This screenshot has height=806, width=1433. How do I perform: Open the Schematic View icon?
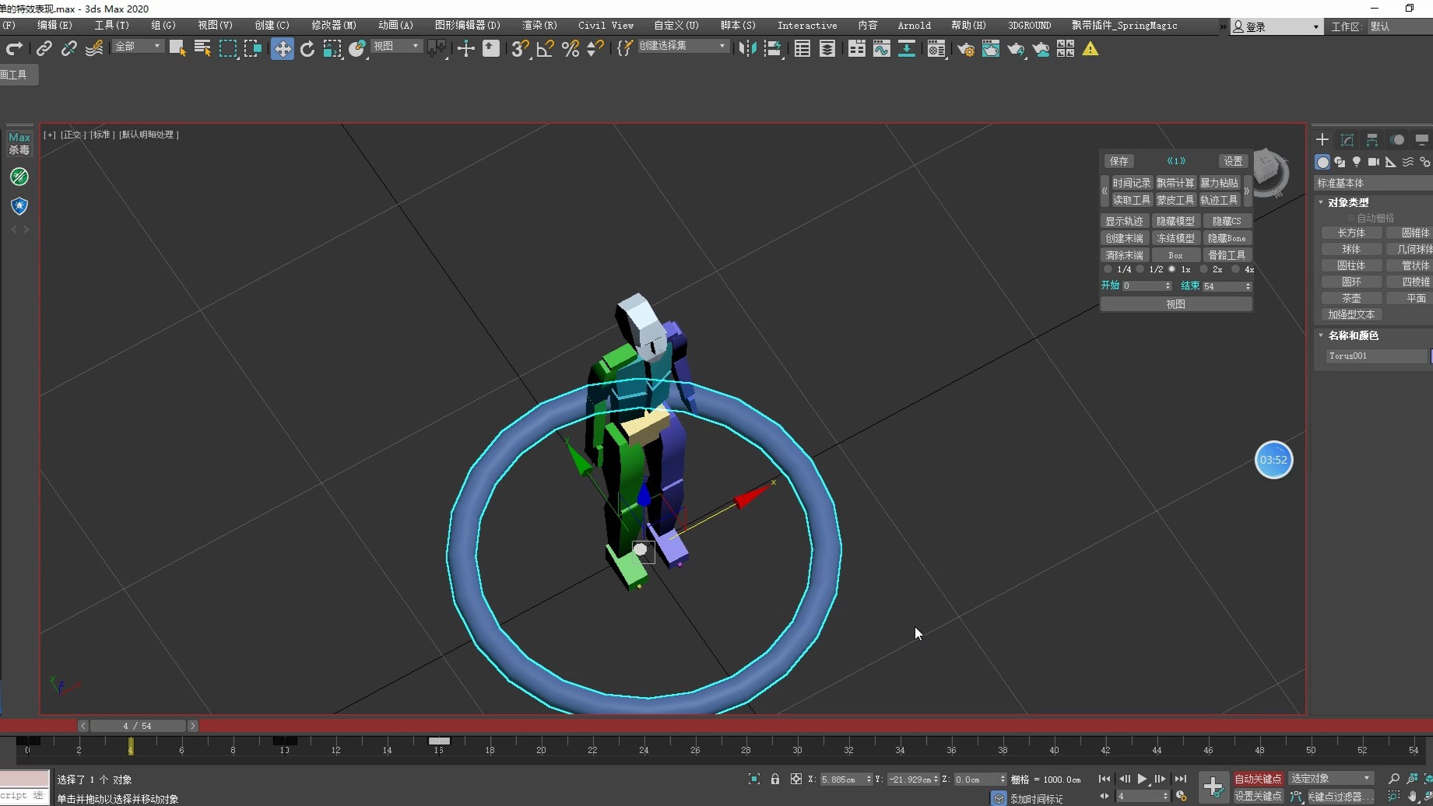click(x=907, y=49)
